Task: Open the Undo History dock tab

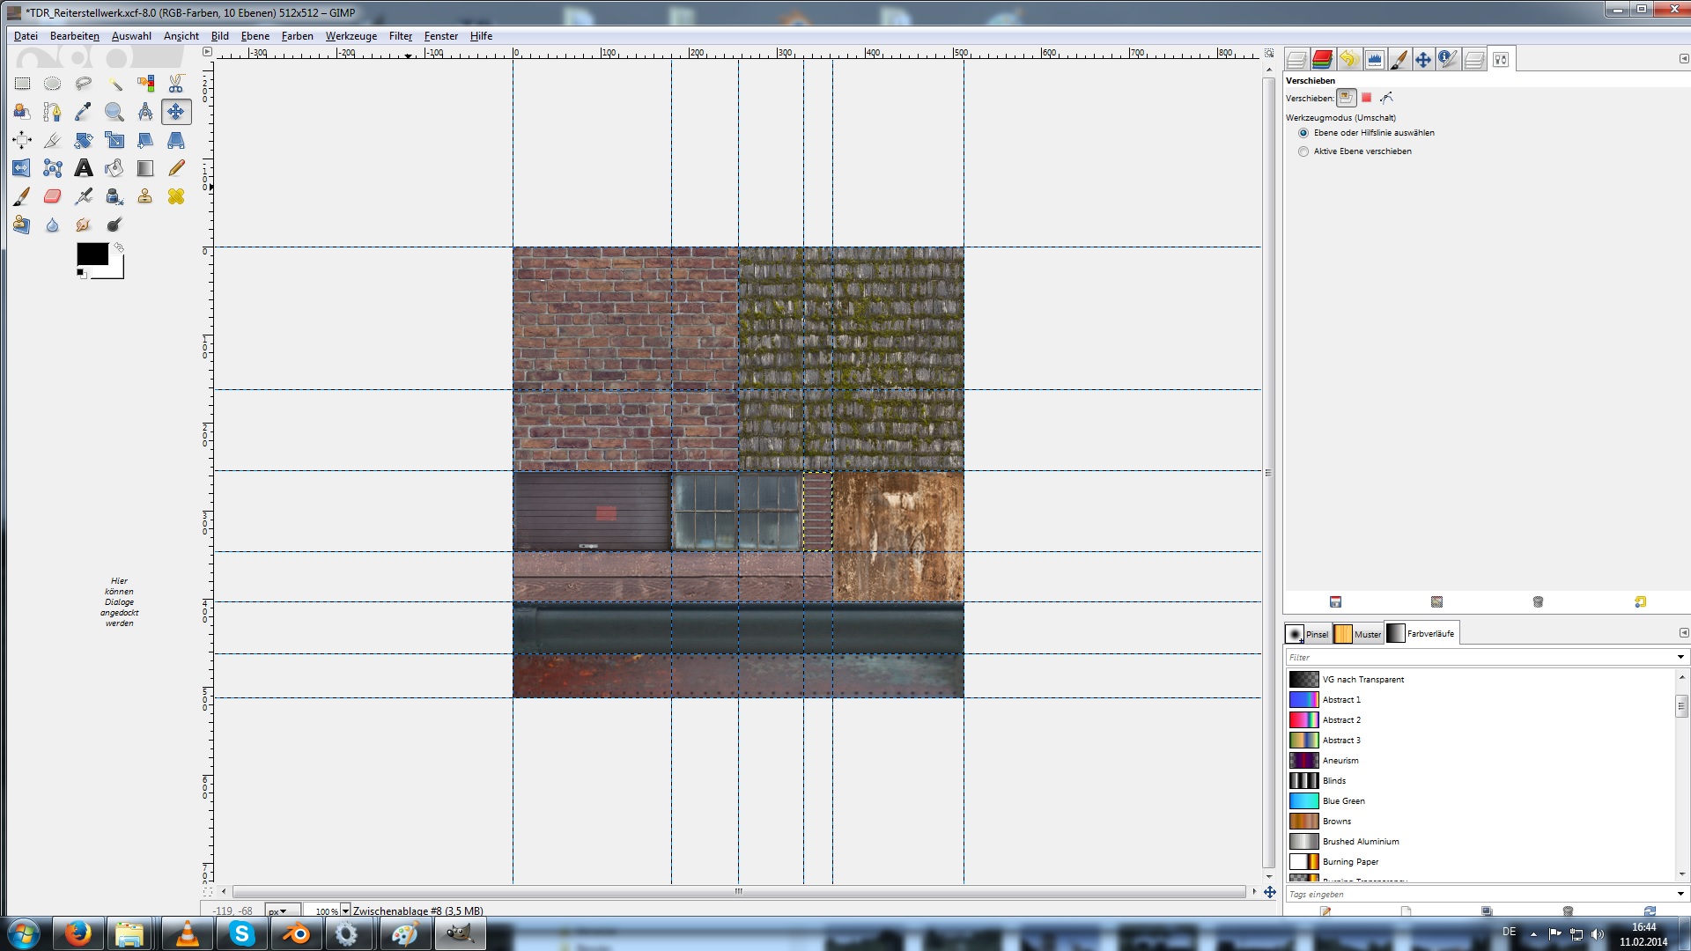Action: click(1348, 60)
